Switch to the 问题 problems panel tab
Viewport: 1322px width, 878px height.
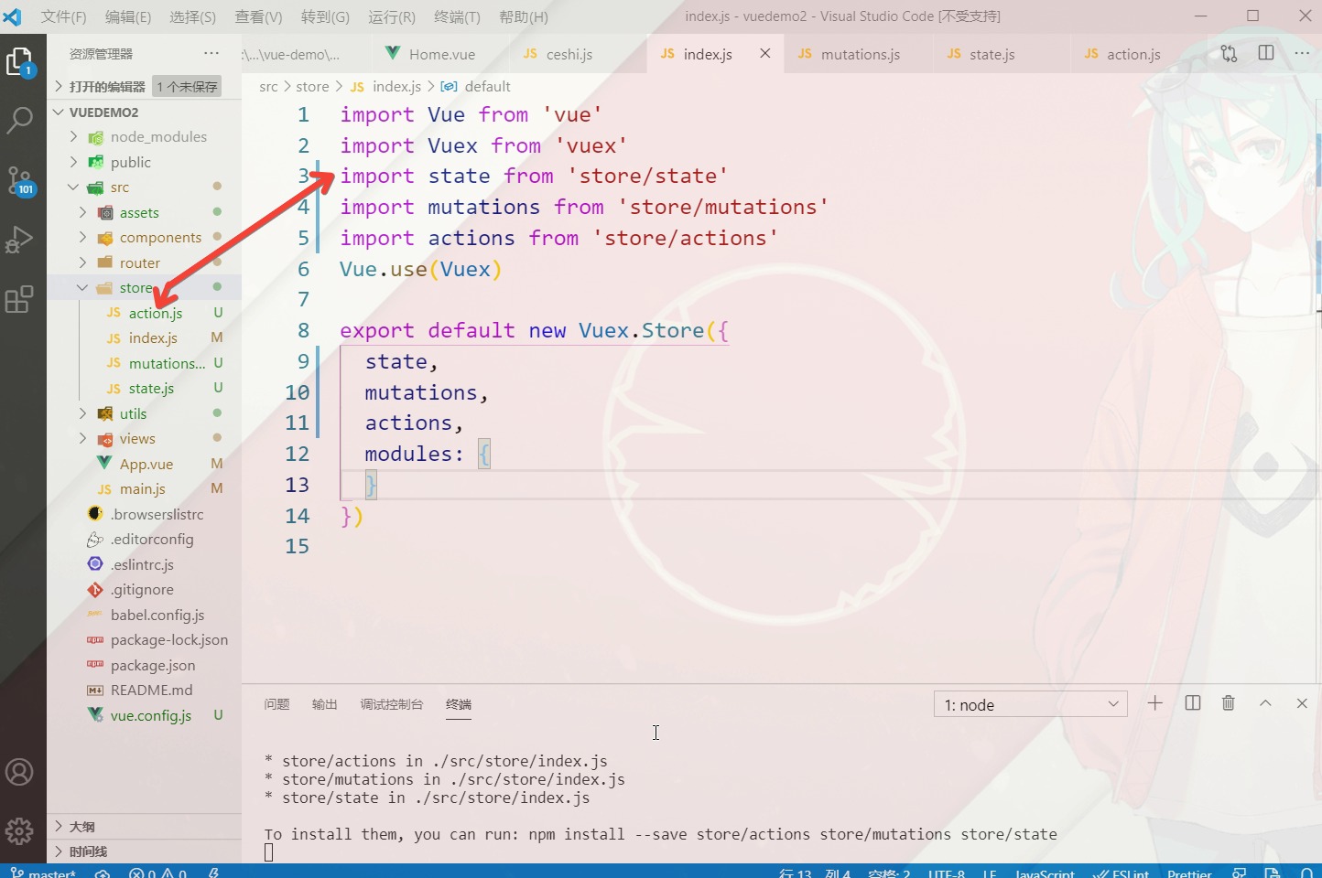276,704
